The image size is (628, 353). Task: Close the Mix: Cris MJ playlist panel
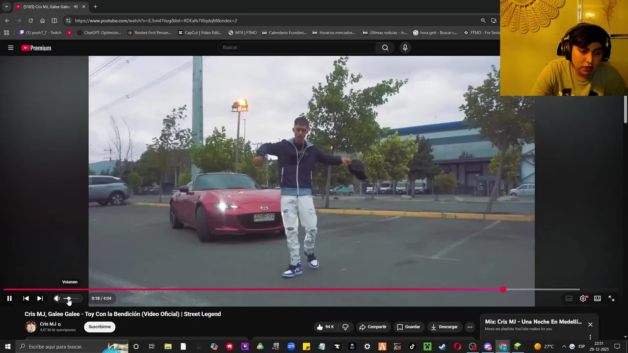[x=590, y=325]
